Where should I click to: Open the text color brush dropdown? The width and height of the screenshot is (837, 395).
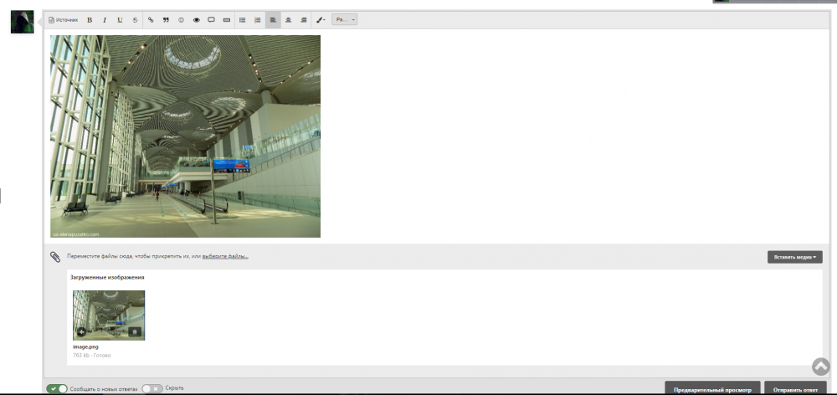[x=321, y=19]
